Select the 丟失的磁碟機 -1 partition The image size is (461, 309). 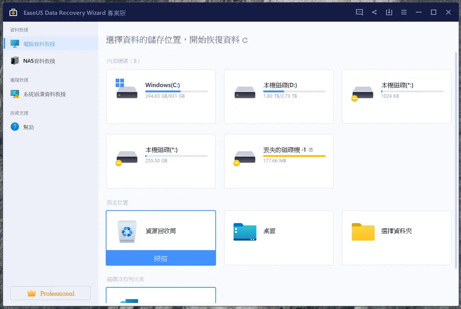tap(279, 161)
